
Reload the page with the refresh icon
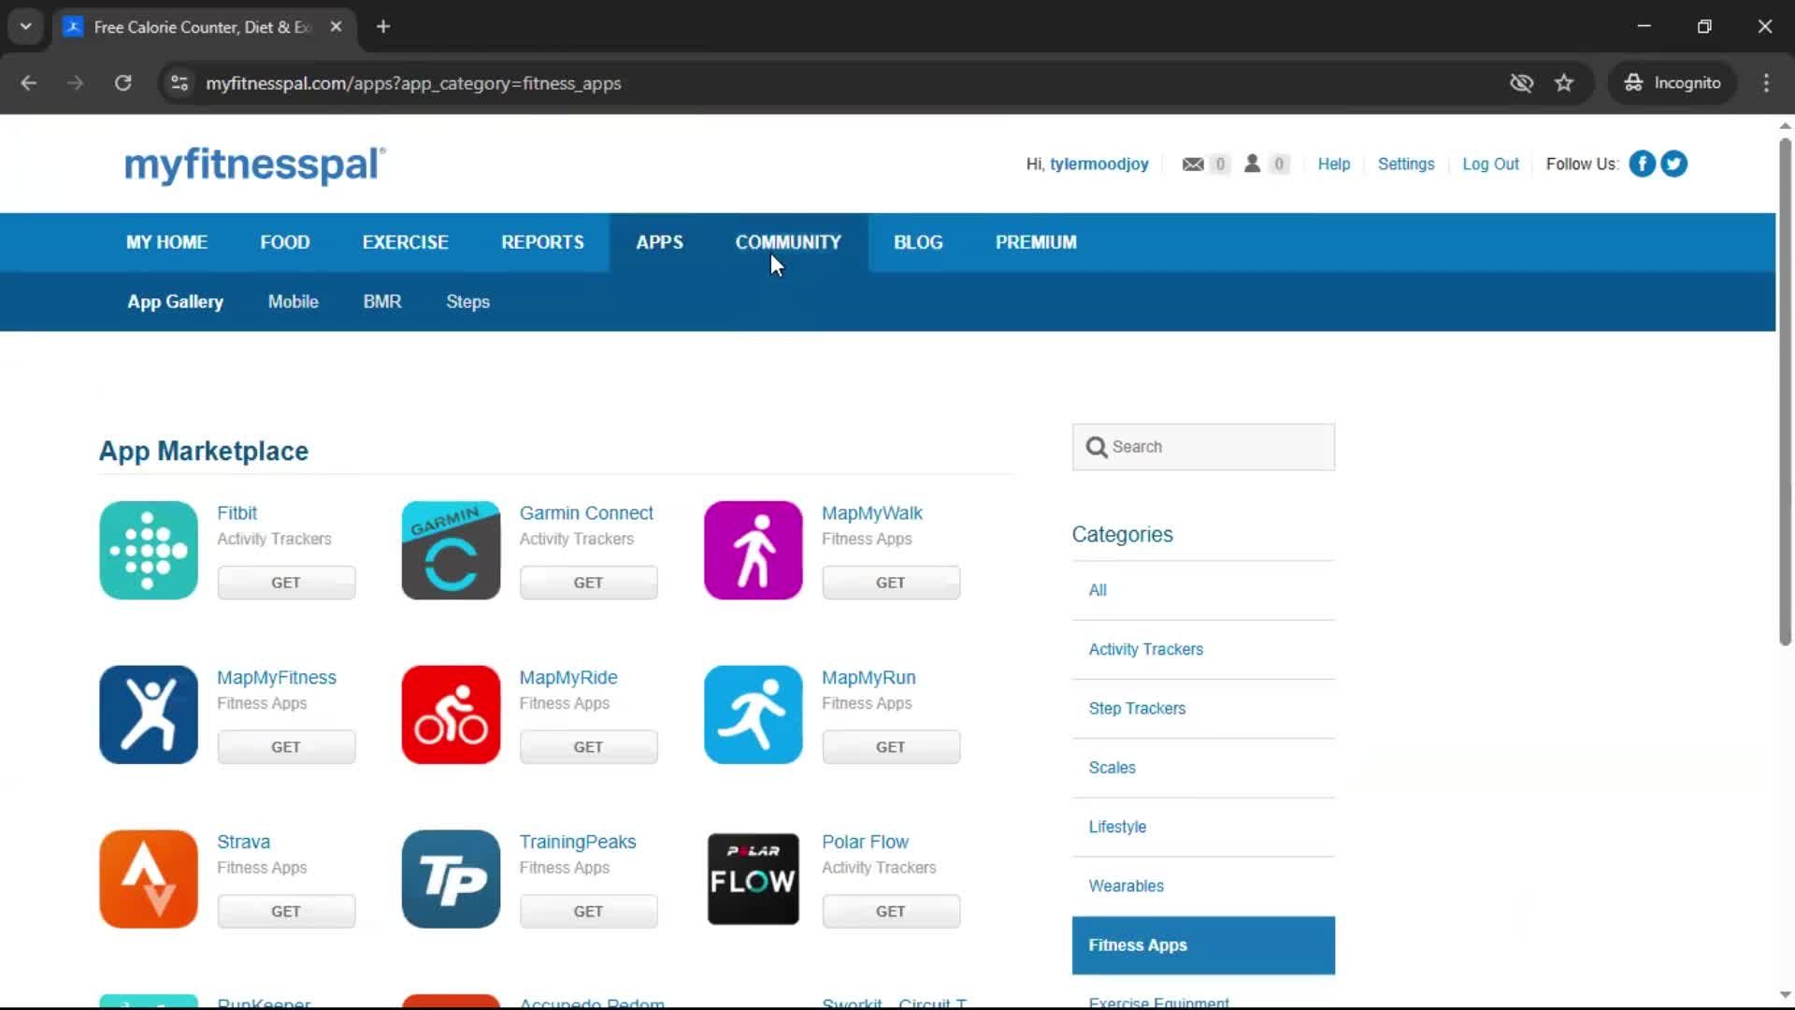(x=122, y=83)
